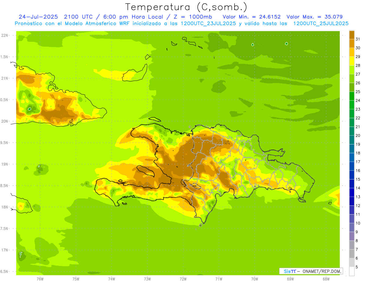Click the 73W longitude axis label

coord(147,279)
